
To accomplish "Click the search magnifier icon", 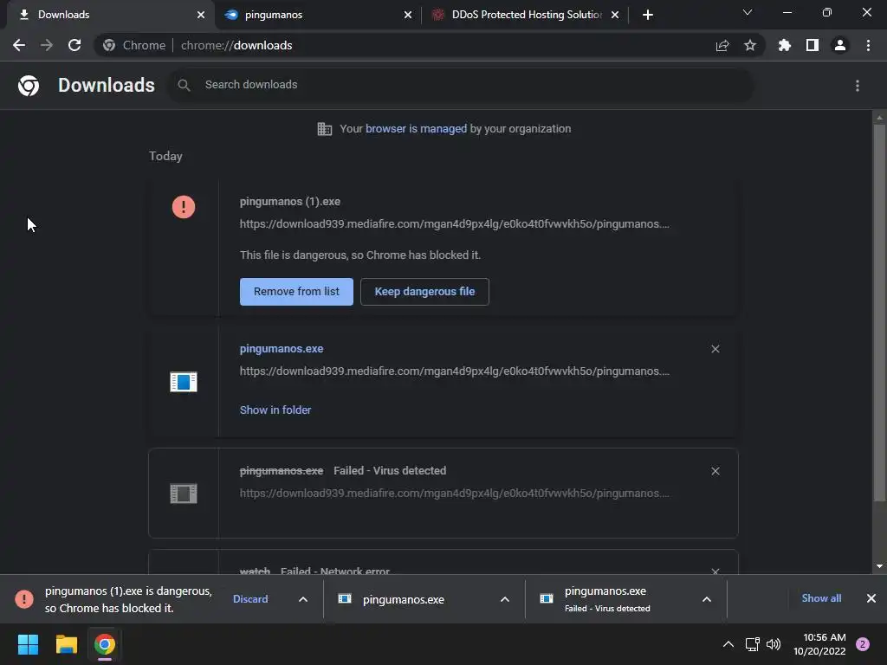I will coord(184,85).
